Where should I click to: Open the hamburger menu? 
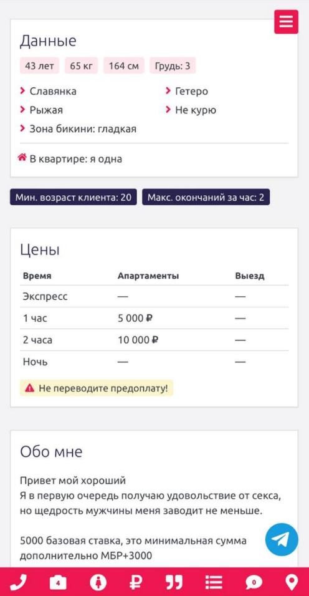pos(286,22)
